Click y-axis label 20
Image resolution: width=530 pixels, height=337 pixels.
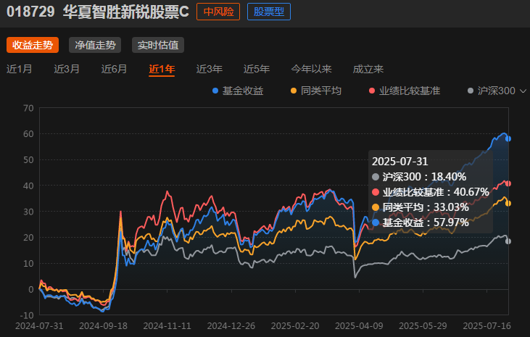pos(28,237)
